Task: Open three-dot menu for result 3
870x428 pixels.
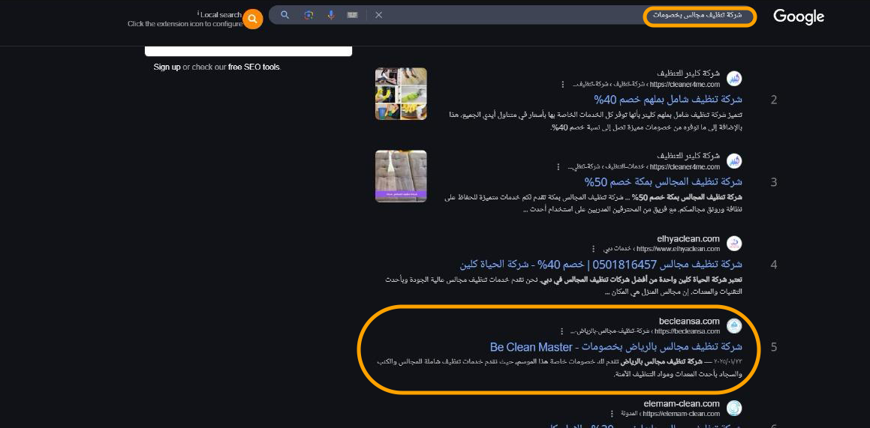Action: [x=558, y=166]
